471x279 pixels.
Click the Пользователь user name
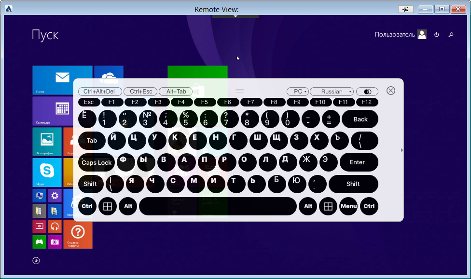(394, 35)
